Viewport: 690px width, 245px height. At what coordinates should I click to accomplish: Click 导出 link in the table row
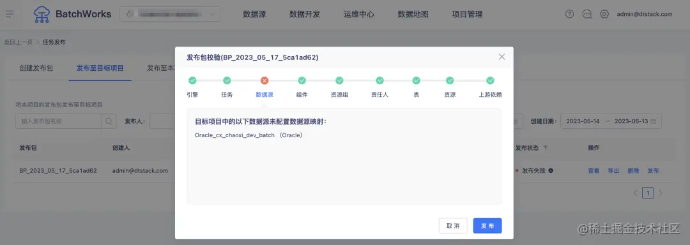click(x=613, y=171)
